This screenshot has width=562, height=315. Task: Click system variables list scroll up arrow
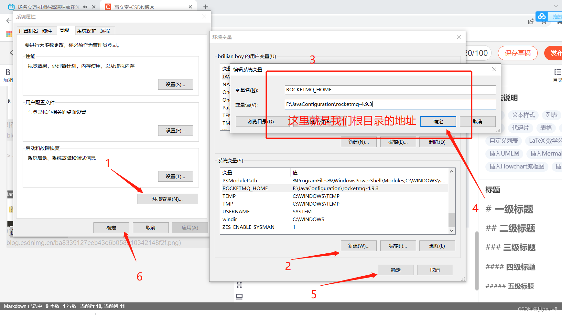click(452, 172)
